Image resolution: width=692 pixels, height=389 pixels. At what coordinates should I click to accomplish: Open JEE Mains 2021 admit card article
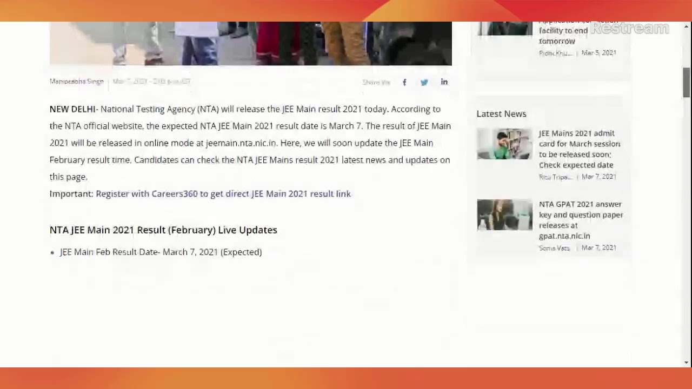pos(580,149)
